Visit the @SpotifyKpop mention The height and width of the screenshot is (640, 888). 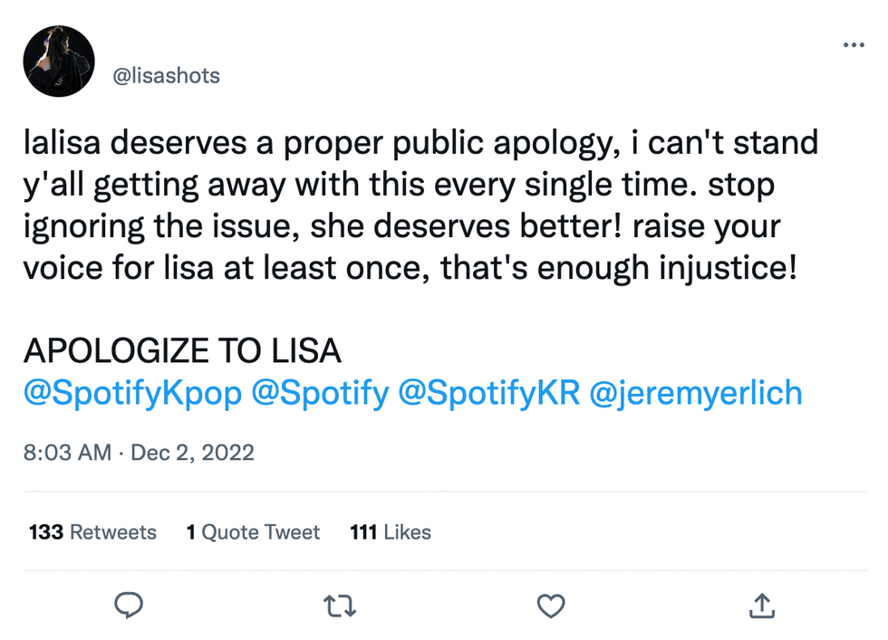(131, 394)
